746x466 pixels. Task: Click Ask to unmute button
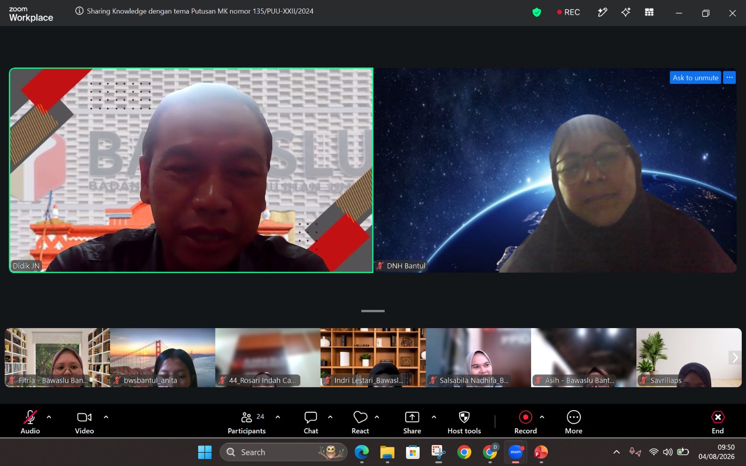point(695,78)
